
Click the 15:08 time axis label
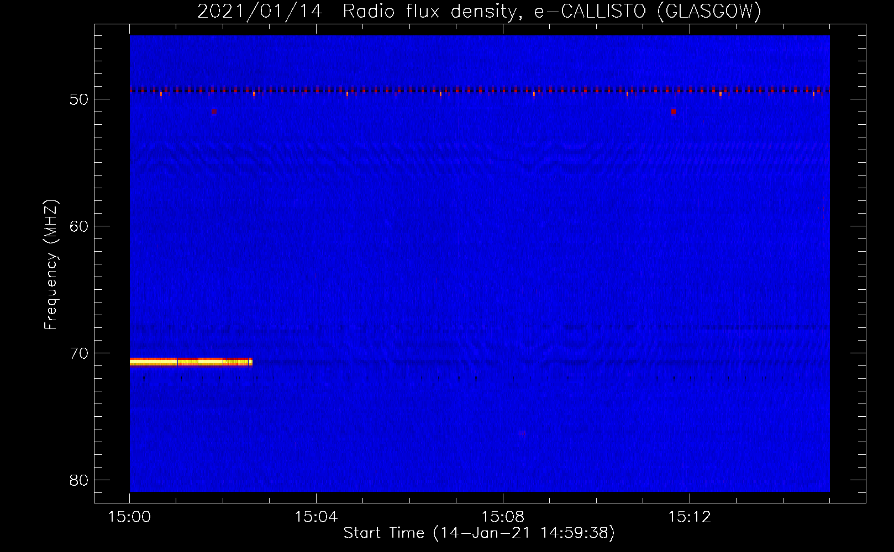[x=503, y=517]
